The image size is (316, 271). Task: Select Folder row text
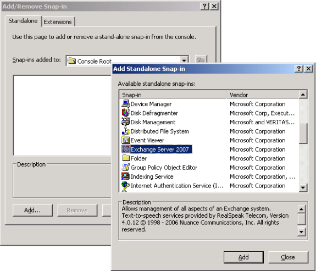[x=138, y=158]
